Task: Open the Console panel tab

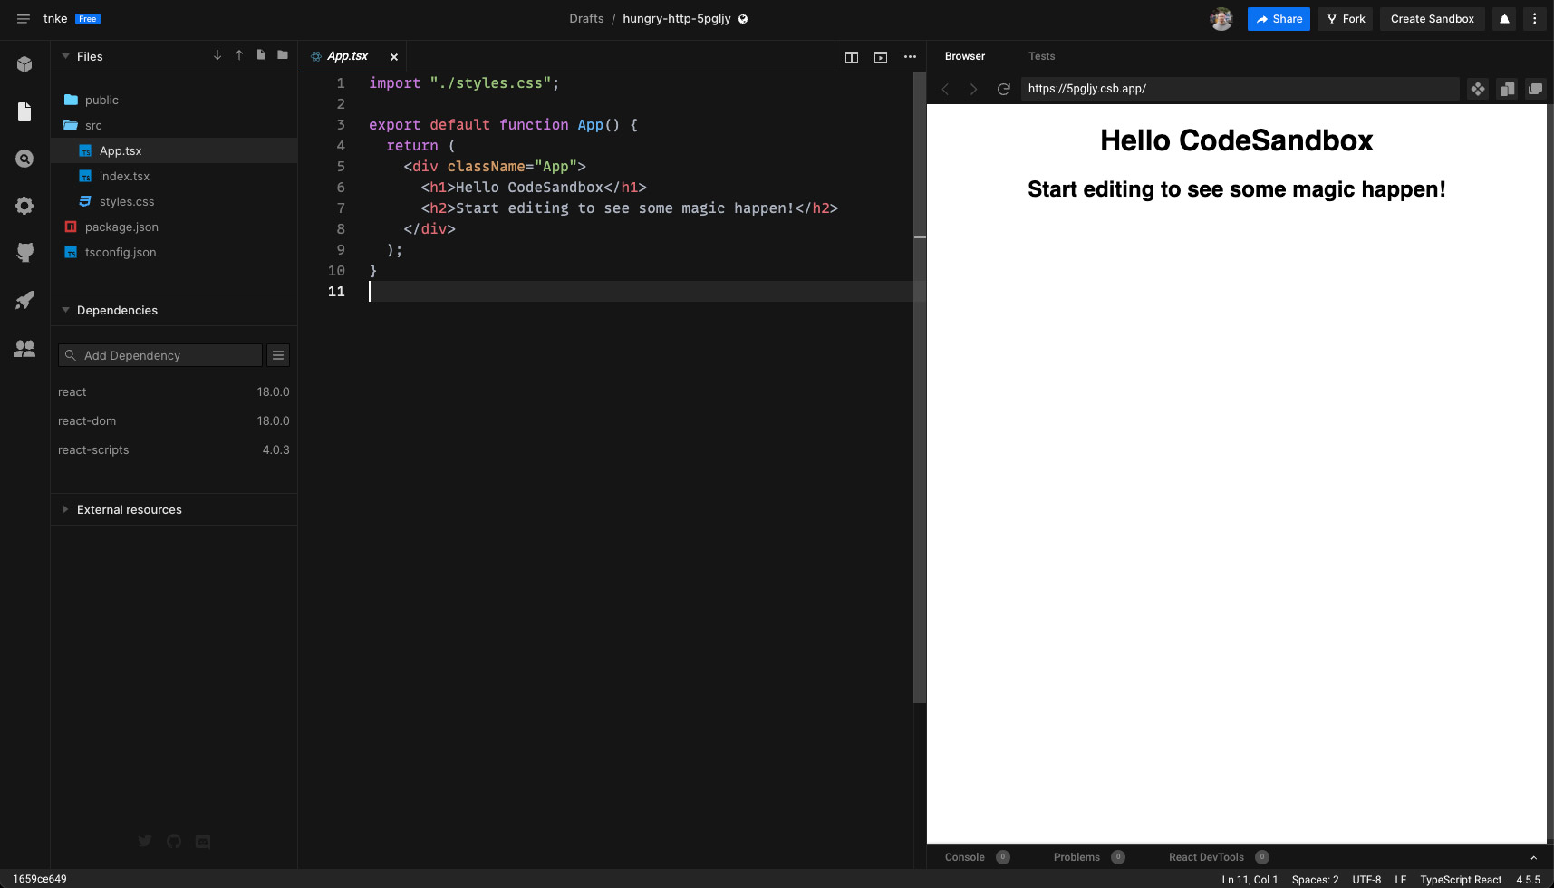Action: pyautogui.click(x=962, y=856)
